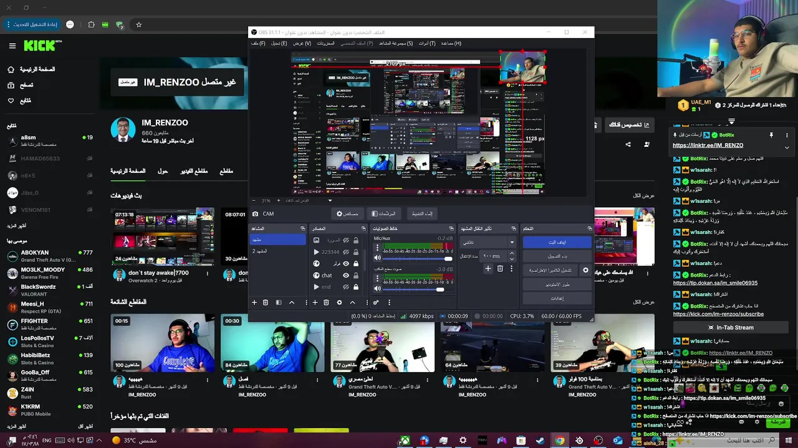Float the sources dock panel
Viewport: 798px width, 448px height.
363,228
